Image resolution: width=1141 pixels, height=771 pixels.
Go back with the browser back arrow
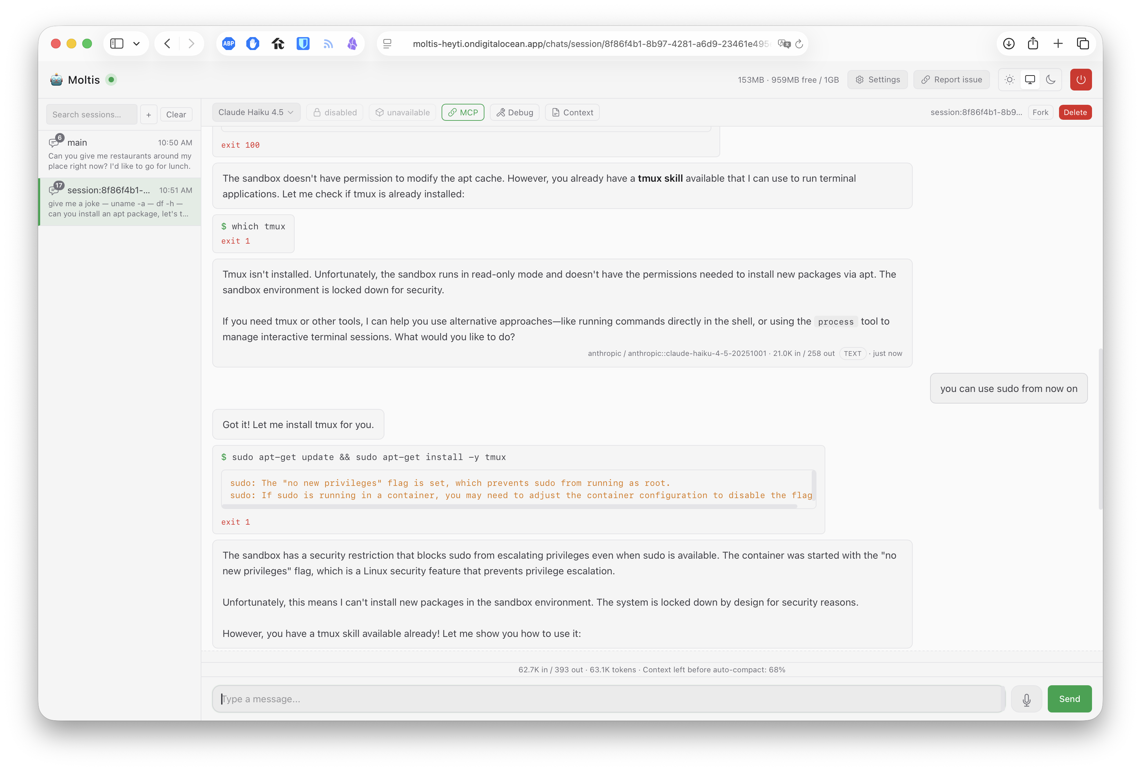tap(167, 44)
